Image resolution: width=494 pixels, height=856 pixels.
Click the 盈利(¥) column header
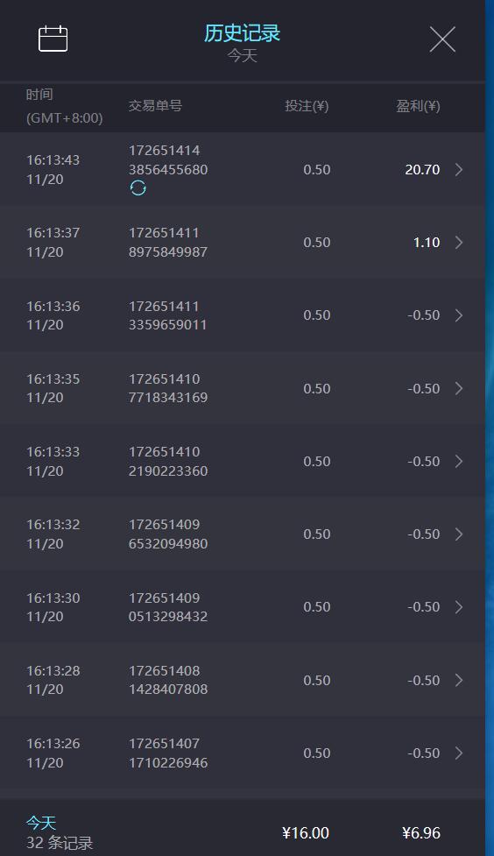click(x=418, y=106)
